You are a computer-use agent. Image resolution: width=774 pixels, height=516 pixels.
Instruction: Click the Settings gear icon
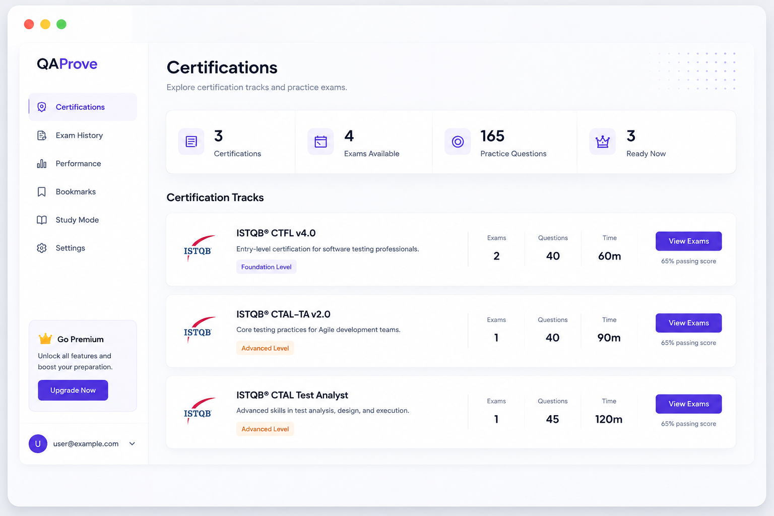(42, 248)
